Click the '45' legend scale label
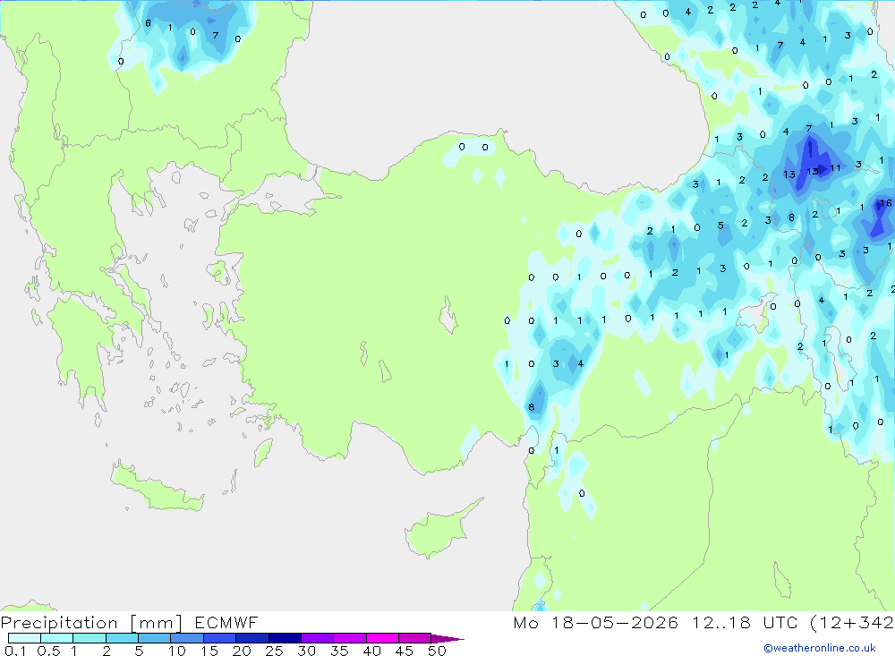Image resolution: width=895 pixels, height=656 pixels. pos(405,651)
